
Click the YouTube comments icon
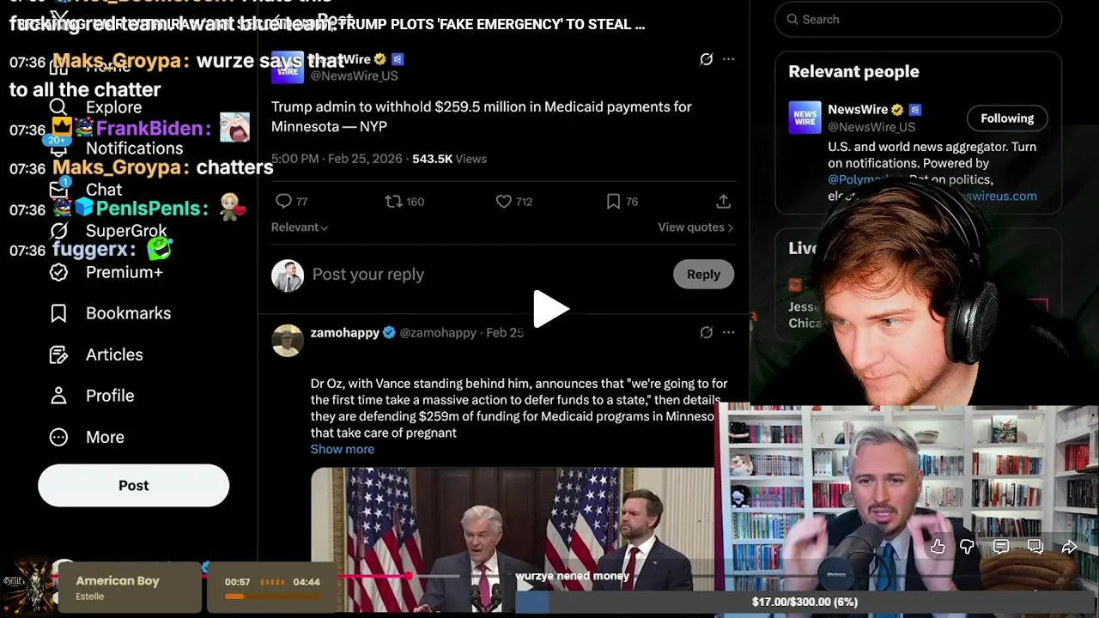coord(1001,547)
